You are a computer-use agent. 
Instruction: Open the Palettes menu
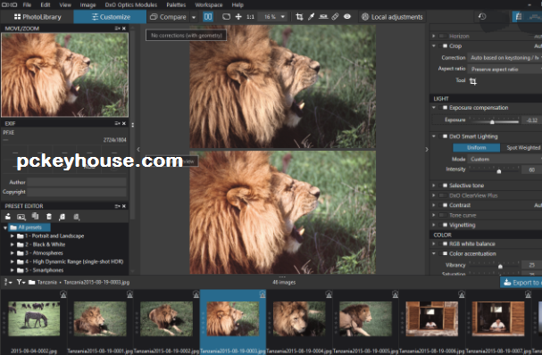pos(176,4)
